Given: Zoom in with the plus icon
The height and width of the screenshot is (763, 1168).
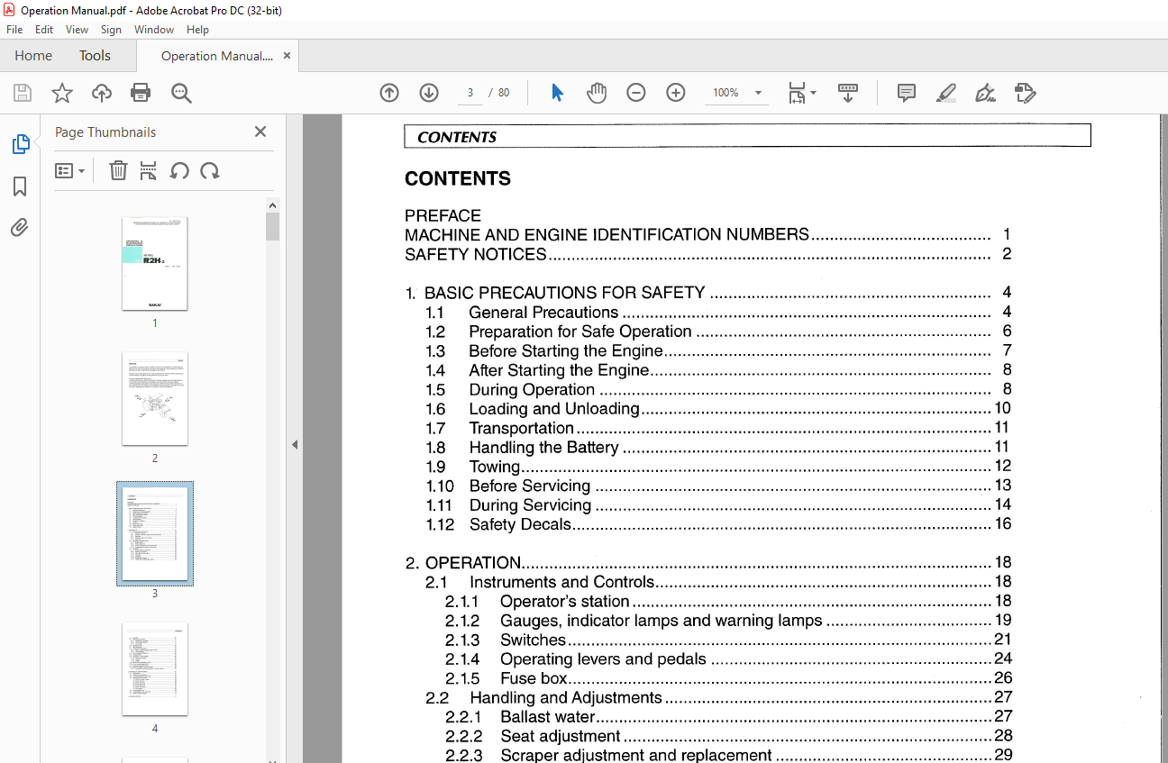Looking at the screenshot, I should coord(676,93).
